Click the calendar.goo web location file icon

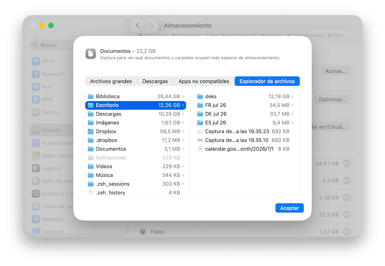(200, 149)
